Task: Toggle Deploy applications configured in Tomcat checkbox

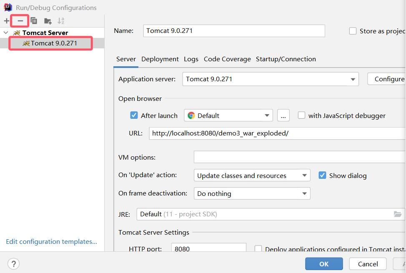Action: (x=258, y=249)
